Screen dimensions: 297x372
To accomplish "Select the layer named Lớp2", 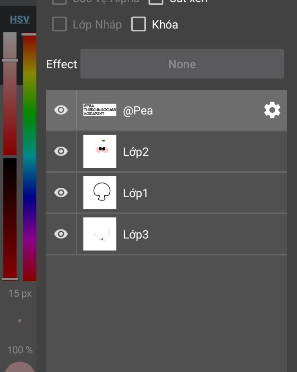I will pyautogui.click(x=136, y=152).
